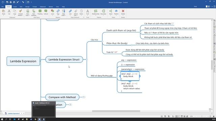
Task: Click the Share icon in ribbon
Action: coord(111,11)
